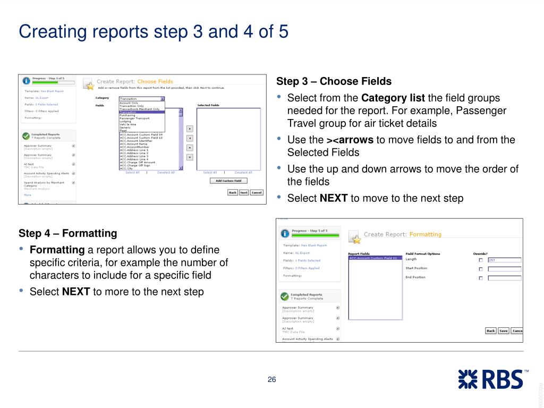Tick the Length override checkbox

pos(481,260)
